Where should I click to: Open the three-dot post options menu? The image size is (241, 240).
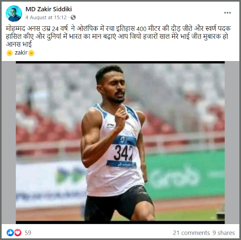(x=227, y=13)
